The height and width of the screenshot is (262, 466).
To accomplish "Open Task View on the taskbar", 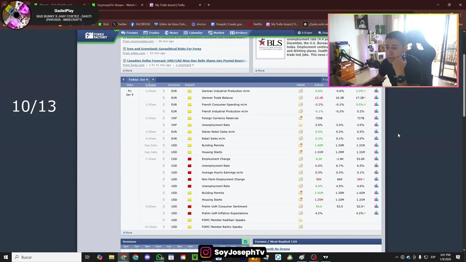I will pos(87,257).
